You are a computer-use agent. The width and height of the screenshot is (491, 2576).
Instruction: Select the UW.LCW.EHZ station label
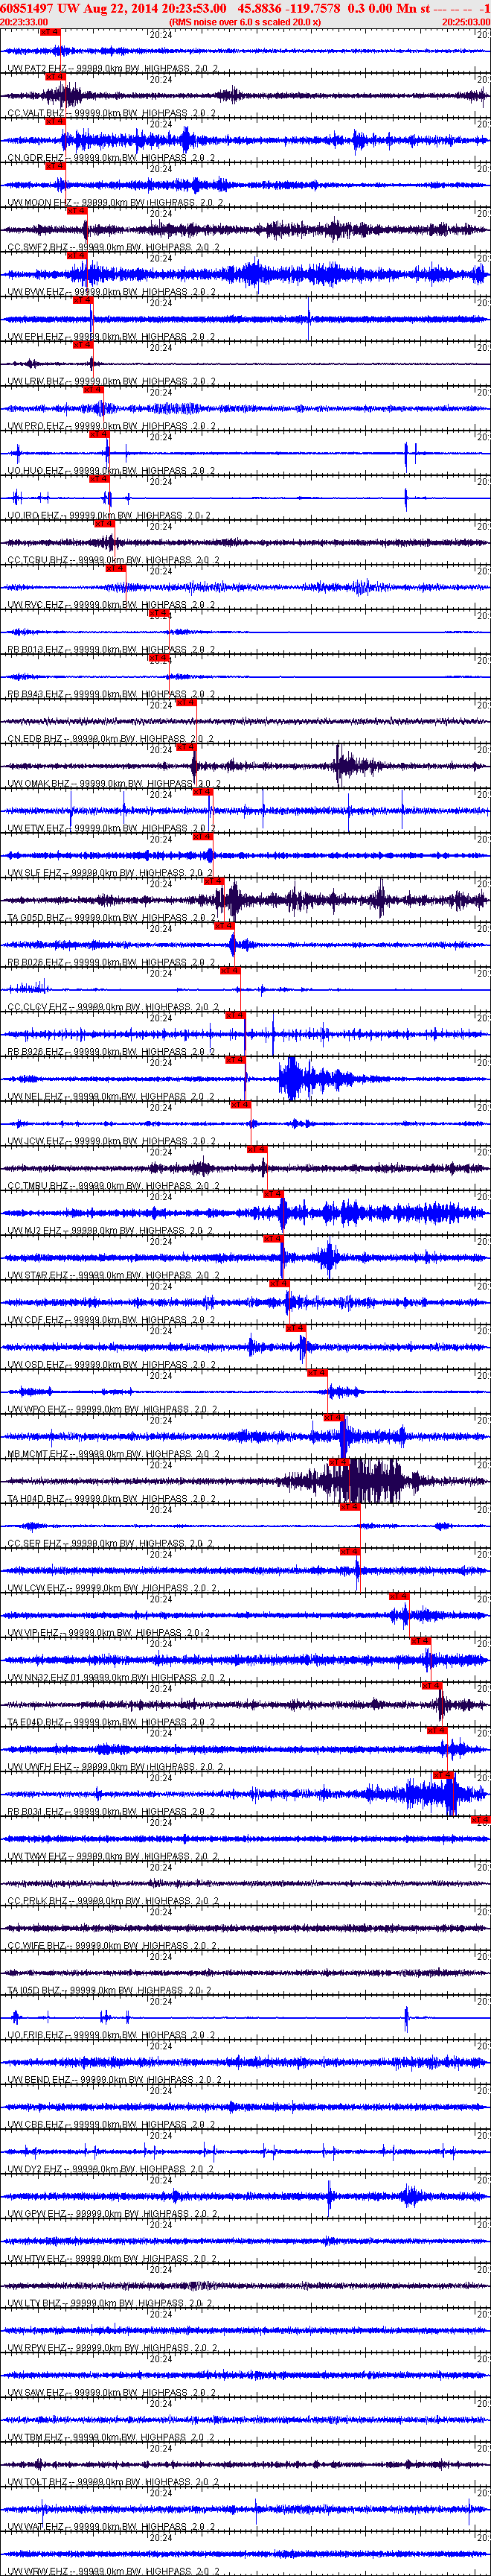112,1588
